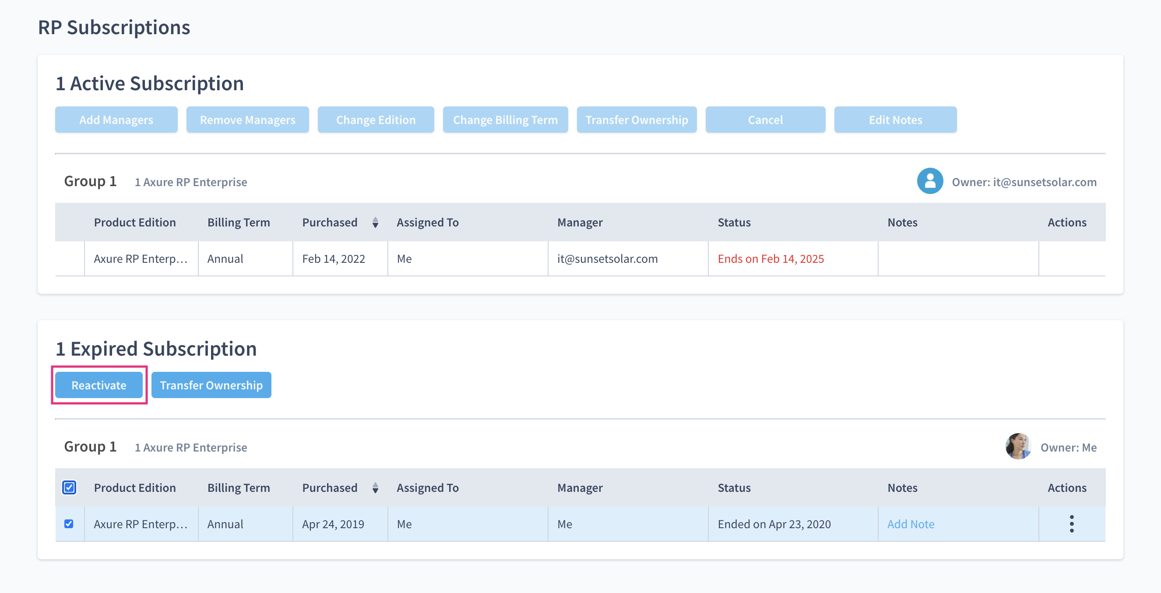The width and height of the screenshot is (1161, 593).
Task: Select the Axure RP Enterprise row purchased Feb 14, 2022
Action: (x=141, y=259)
